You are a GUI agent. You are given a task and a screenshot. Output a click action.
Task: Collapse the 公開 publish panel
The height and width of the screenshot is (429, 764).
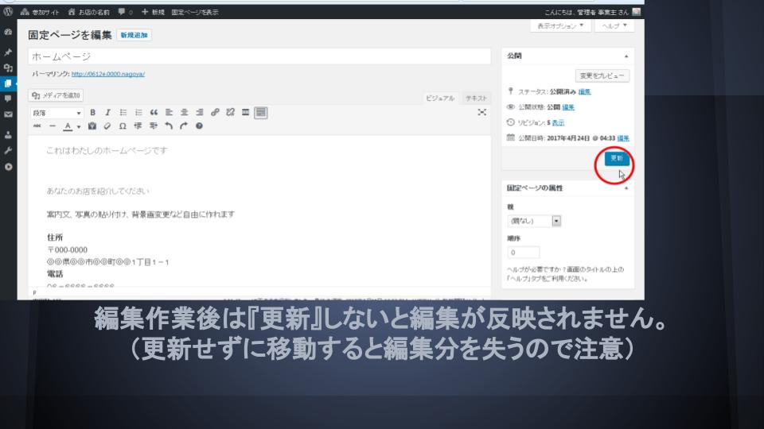point(626,56)
